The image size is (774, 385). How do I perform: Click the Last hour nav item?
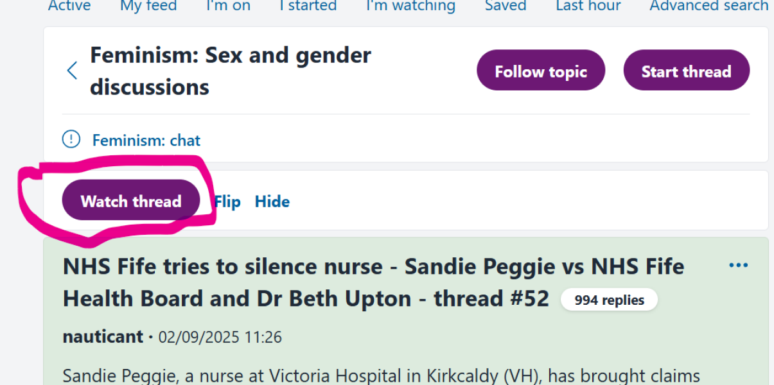pos(588,6)
